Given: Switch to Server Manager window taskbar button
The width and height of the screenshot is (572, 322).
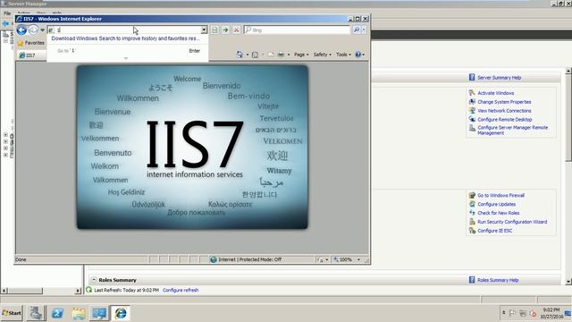Looking at the screenshot, I should click(x=99, y=313).
